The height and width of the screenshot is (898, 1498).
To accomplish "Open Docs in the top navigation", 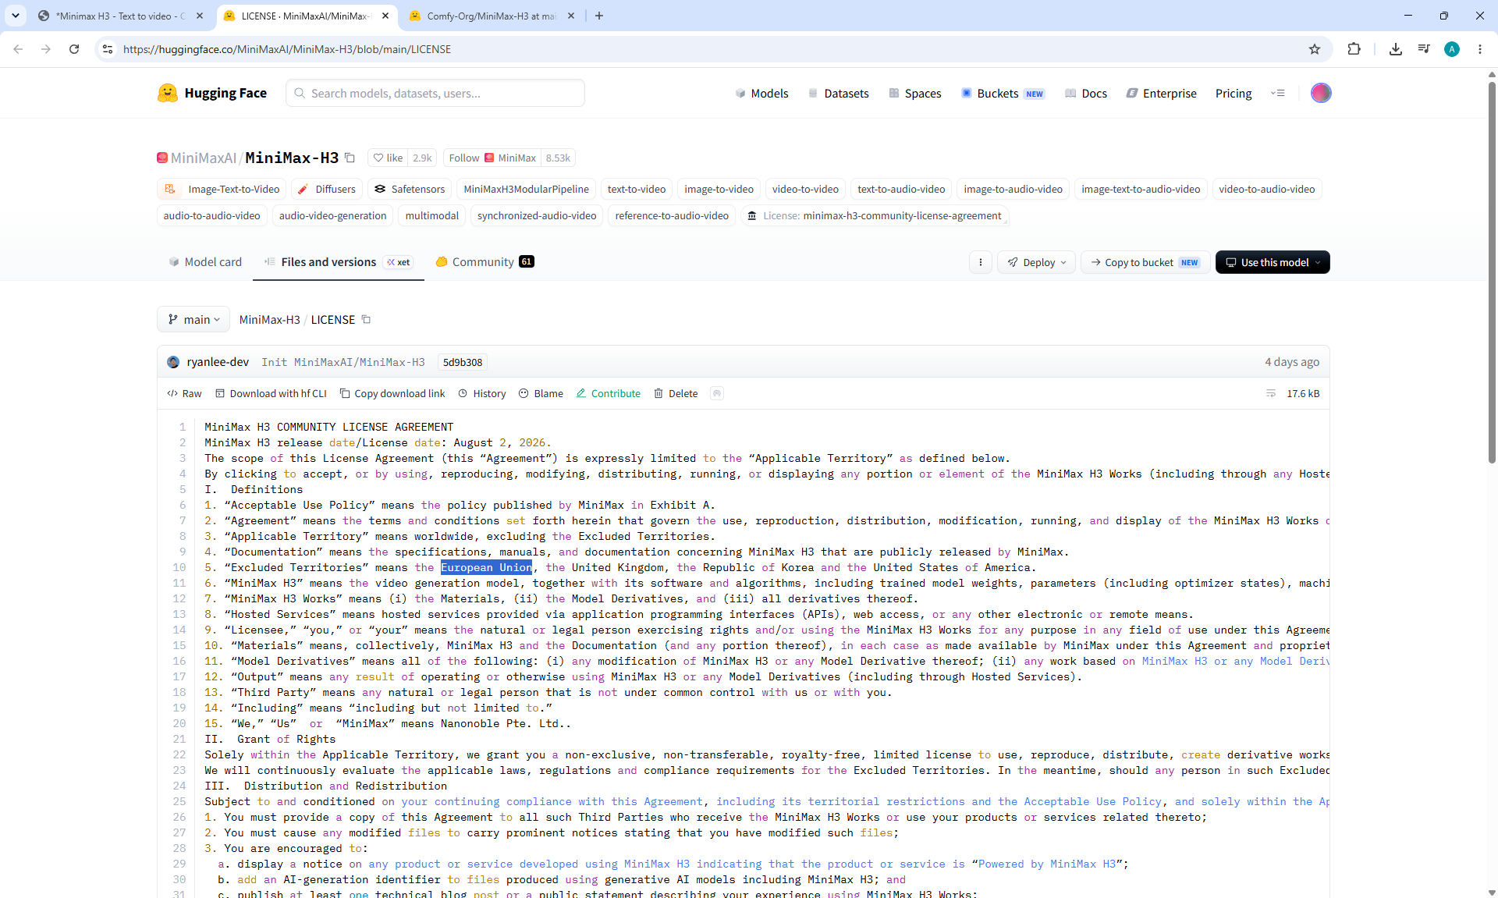I will point(1086,93).
